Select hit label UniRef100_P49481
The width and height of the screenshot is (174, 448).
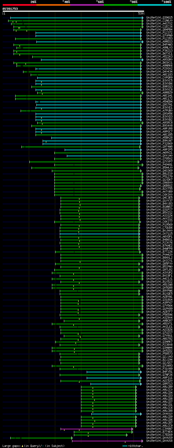[159, 165]
